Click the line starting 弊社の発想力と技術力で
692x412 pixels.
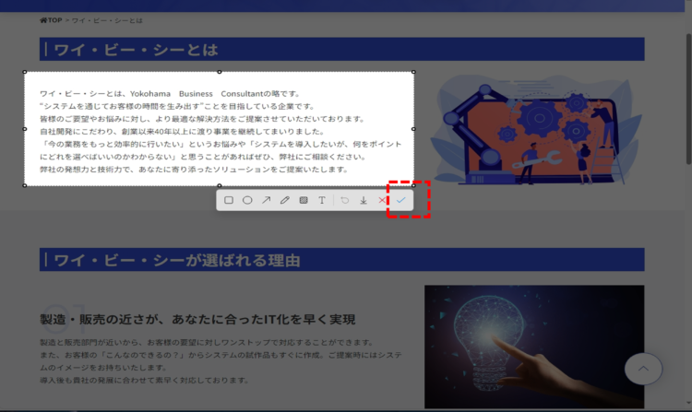[195, 170]
